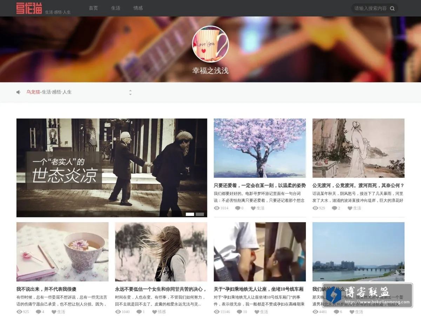The height and width of the screenshot is (316, 421).
Task: Click heart icon for 只要还爱着 post
Action: (x=253, y=208)
